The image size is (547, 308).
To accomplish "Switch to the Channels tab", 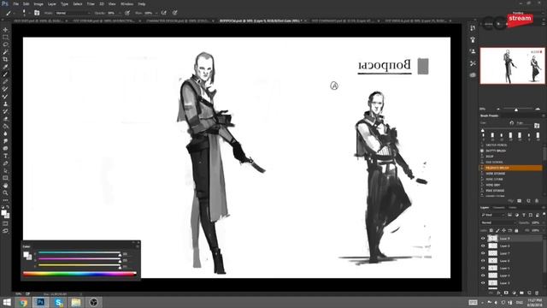I will tap(499, 207).
